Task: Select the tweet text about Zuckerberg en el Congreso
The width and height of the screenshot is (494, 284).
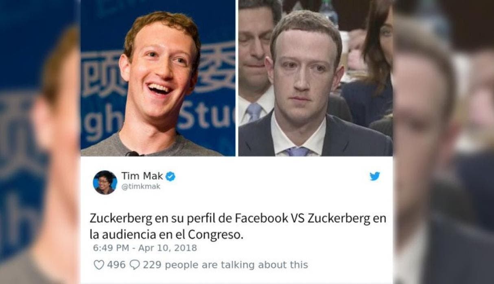Action: pos(238,227)
